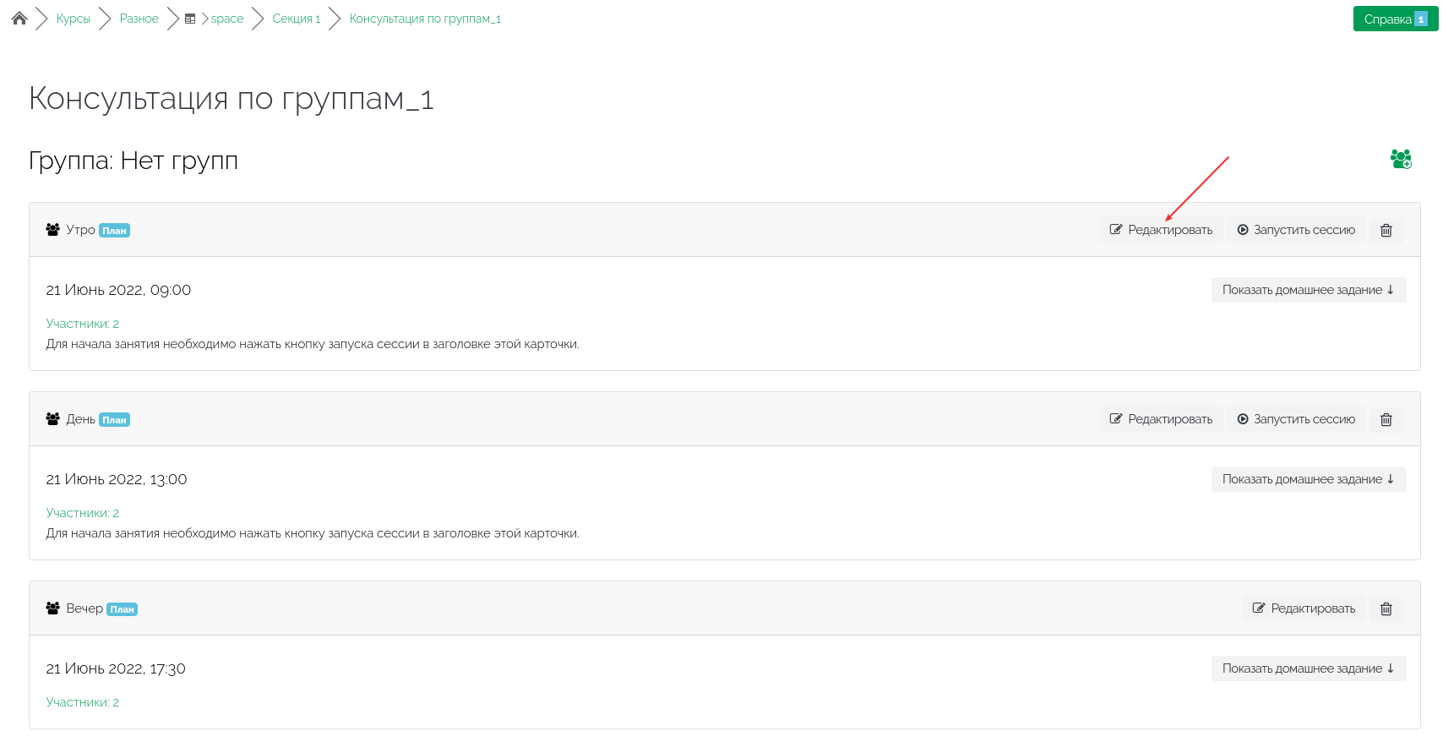Select the date text 21 Июнь 2022, 13:00

point(117,479)
